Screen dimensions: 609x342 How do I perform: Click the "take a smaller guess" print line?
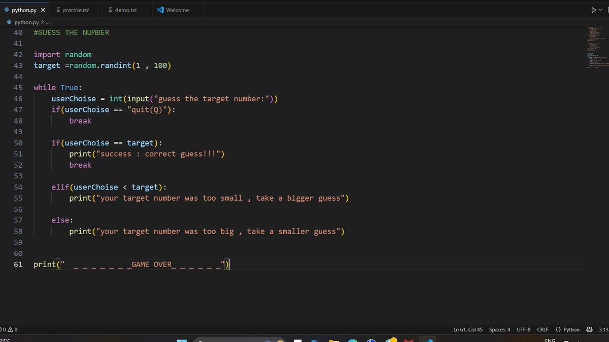(207, 232)
